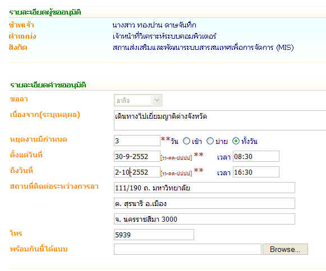Click the start date field 30-9-2552

click(x=137, y=156)
